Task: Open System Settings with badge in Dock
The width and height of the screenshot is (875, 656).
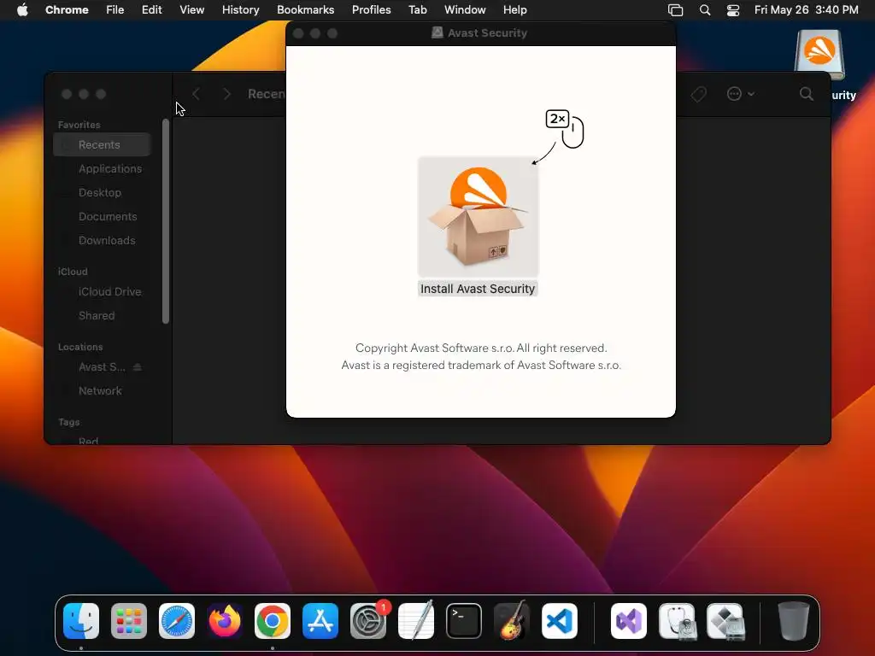Action: coord(368,621)
